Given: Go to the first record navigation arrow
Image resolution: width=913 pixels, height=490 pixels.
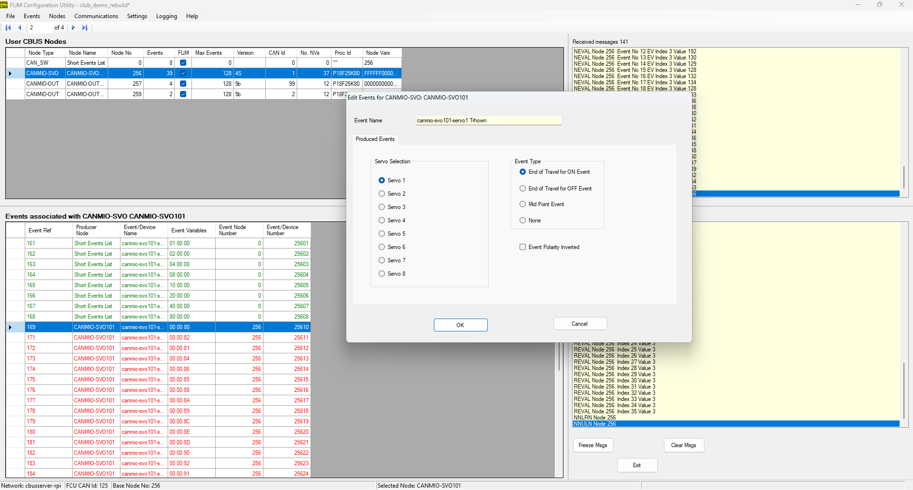Looking at the screenshot, I should pyautogui.click(x=8, y=28).
